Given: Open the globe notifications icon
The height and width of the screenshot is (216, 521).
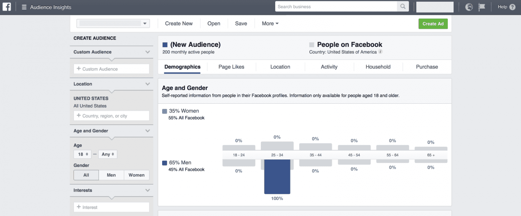Looking at the screenshot, I should tap(469, 7).
